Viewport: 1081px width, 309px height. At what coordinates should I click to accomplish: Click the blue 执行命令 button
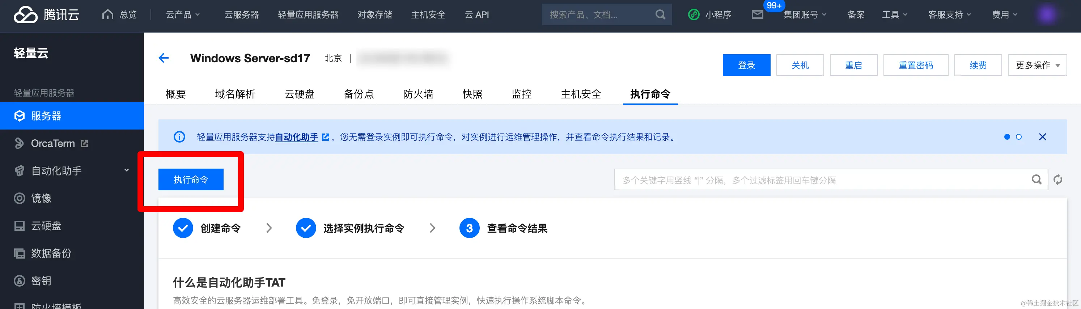(191, 180)
